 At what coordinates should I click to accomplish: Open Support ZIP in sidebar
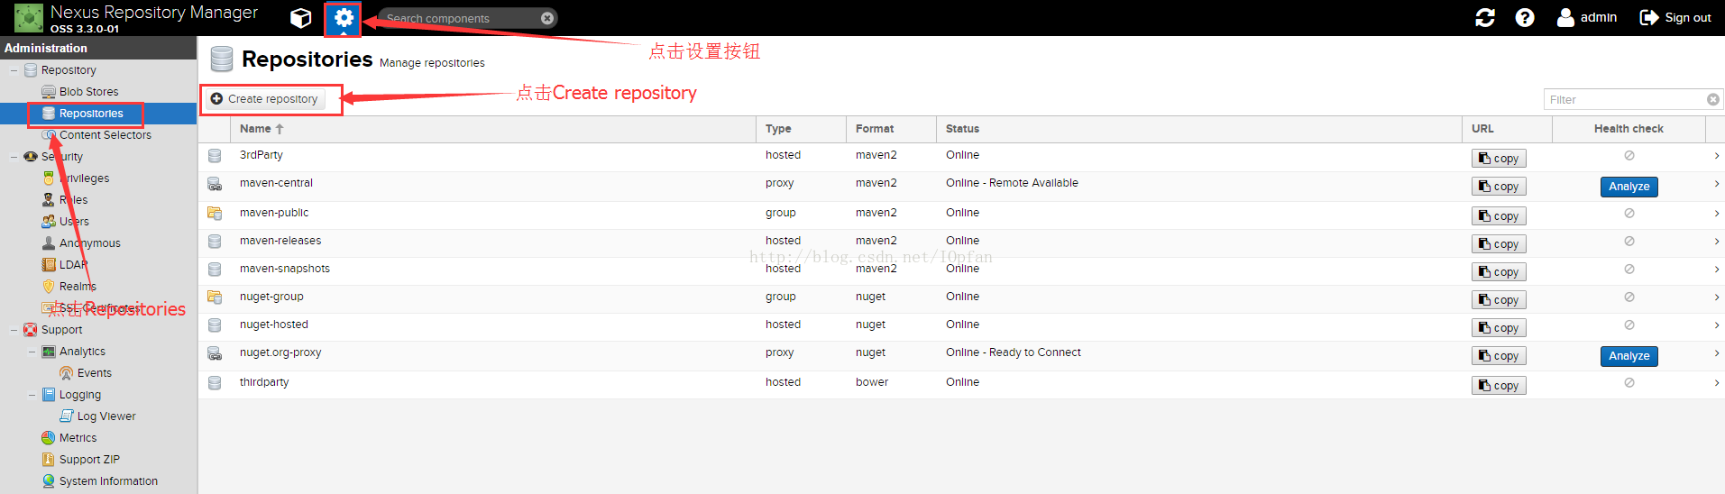tap(89, 460)
